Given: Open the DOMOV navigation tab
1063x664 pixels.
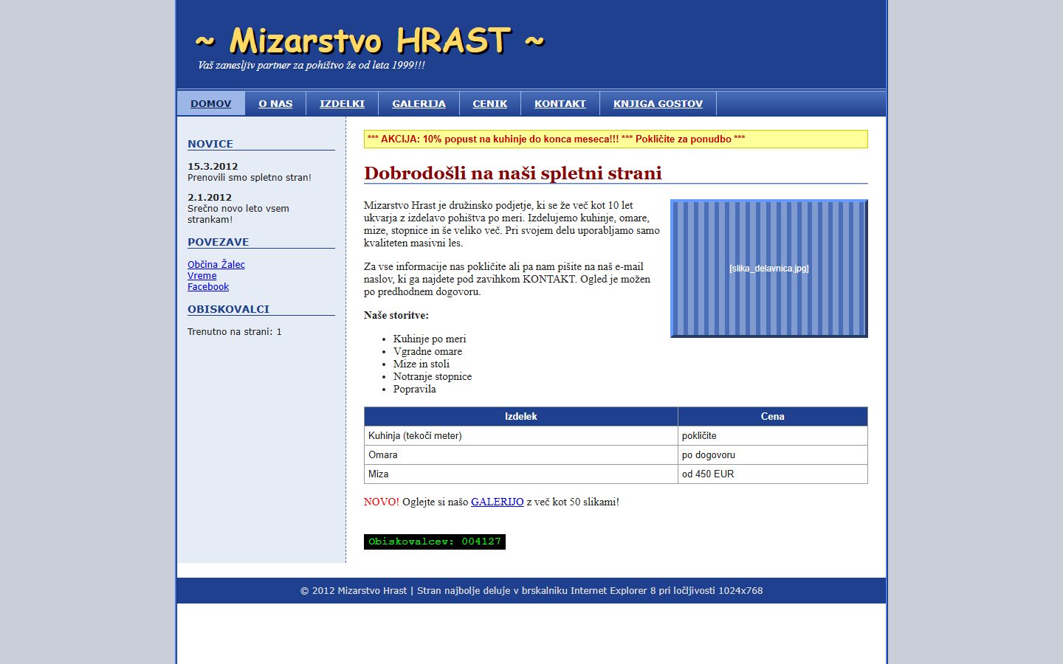Looking at the screenshot, I should (x=211, y=103).
